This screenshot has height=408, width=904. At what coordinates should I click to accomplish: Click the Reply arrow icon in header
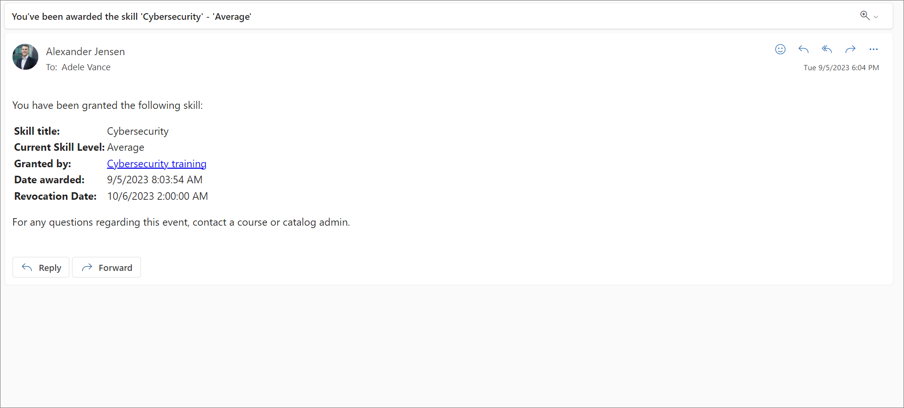coord(803,49)
